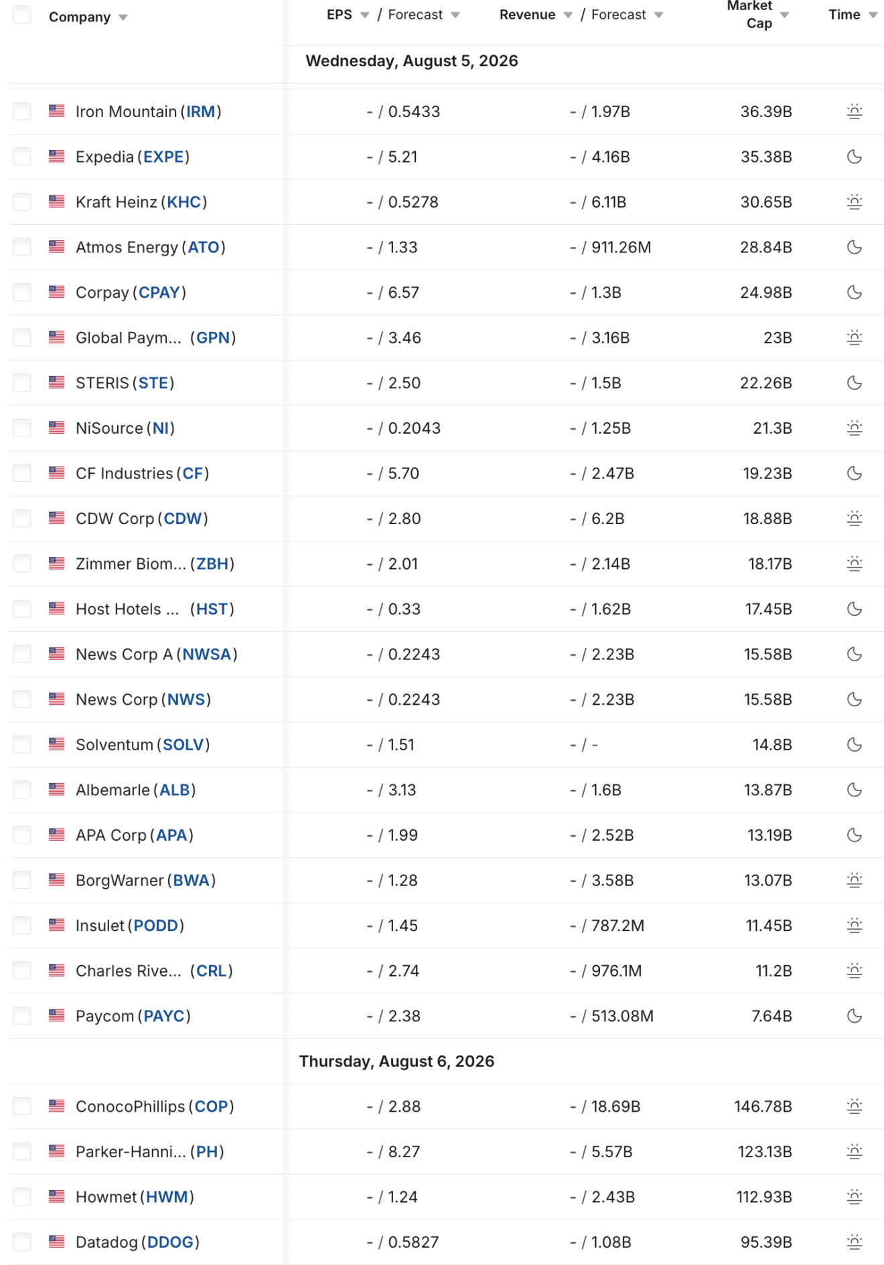Open the Company column sort dropdown

[123, 17]
